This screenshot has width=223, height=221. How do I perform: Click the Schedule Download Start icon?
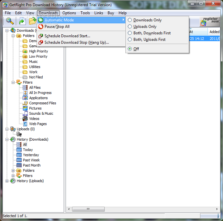tap(41, 36)
